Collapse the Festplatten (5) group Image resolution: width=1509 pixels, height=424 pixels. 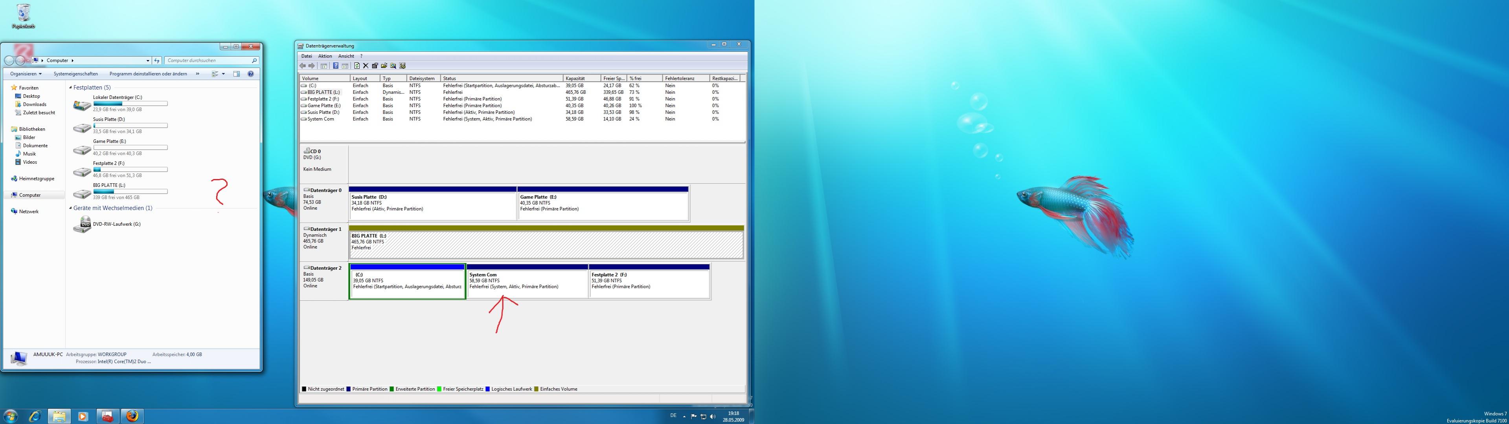pos(71,88)
